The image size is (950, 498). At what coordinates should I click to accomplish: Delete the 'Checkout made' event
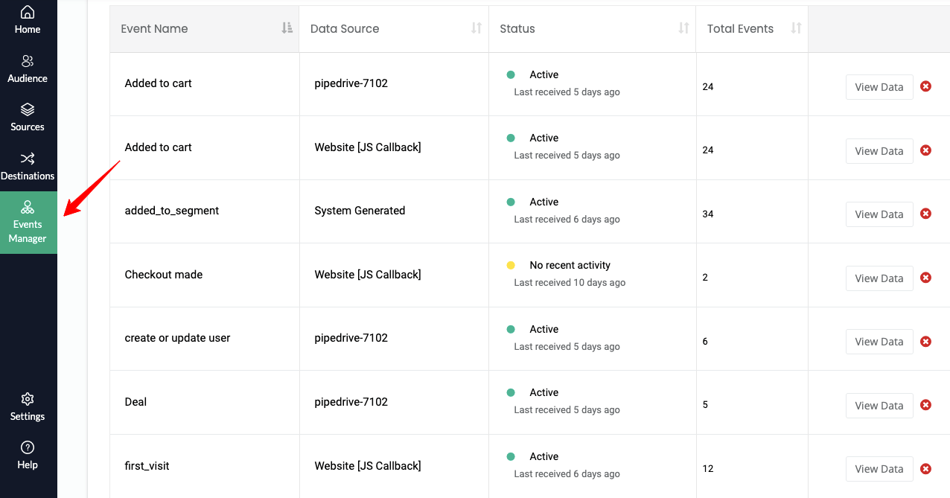925,277
